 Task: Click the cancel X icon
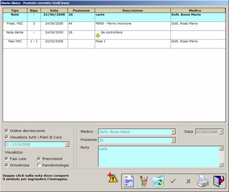189,181
